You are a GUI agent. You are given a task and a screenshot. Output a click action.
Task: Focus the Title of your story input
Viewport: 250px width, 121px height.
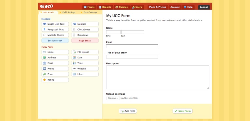pyautogui.click(x=132, y=57)
